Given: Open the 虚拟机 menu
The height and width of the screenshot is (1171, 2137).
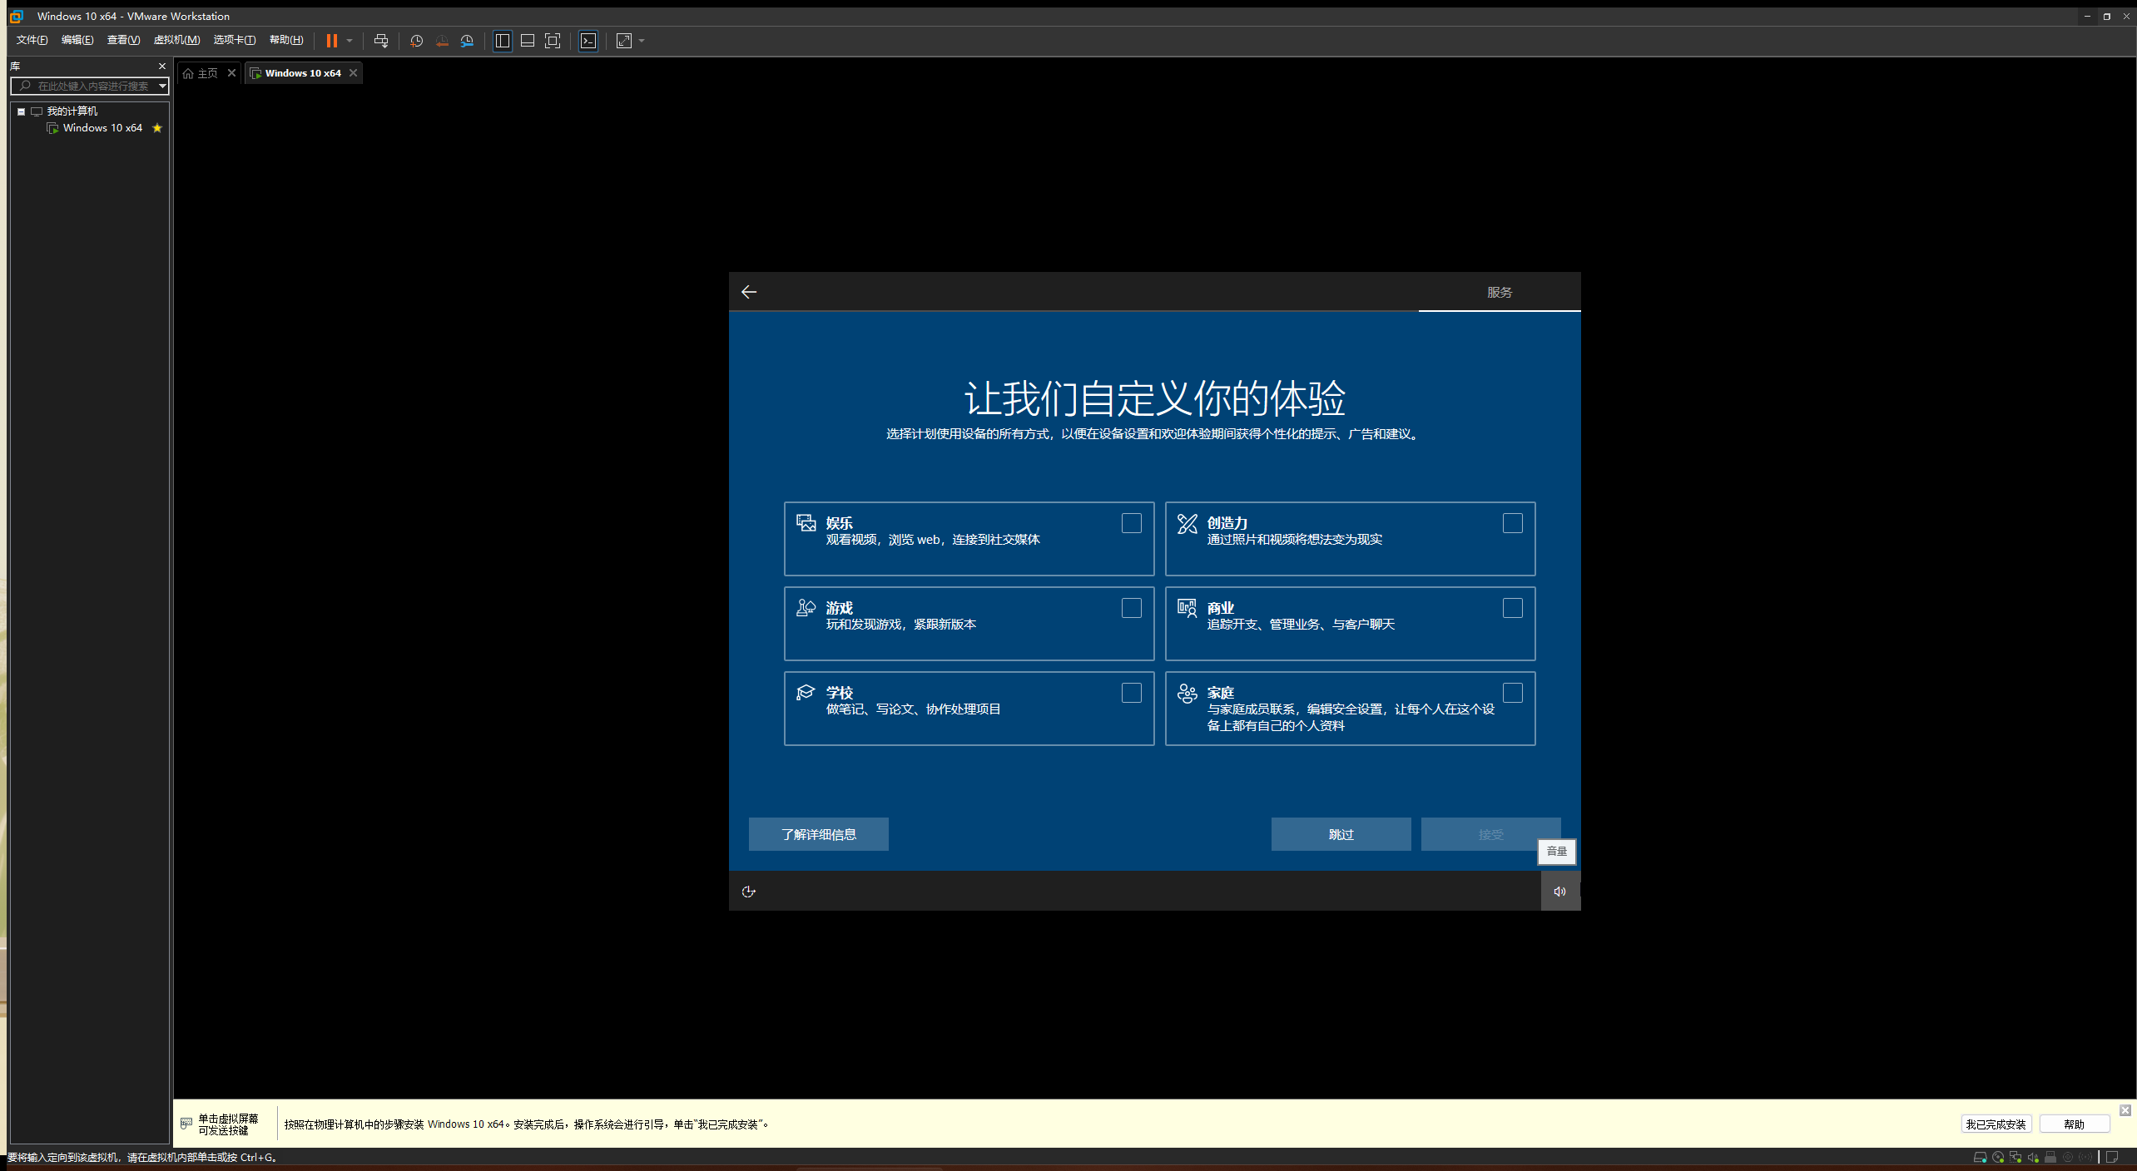Looking at the screenshot, I should [x=177, y=39].
